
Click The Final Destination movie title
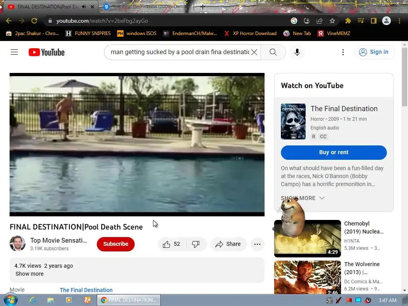pyautogui.click(x=344, y=109)
